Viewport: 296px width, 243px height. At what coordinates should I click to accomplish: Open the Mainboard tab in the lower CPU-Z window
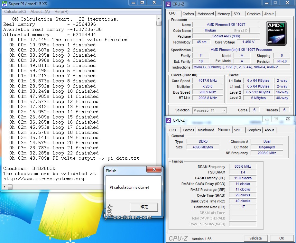[206, 130]
